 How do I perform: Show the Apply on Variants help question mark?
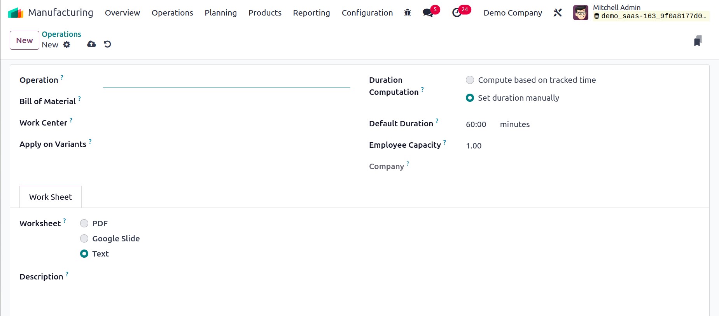tap(90, 141)
